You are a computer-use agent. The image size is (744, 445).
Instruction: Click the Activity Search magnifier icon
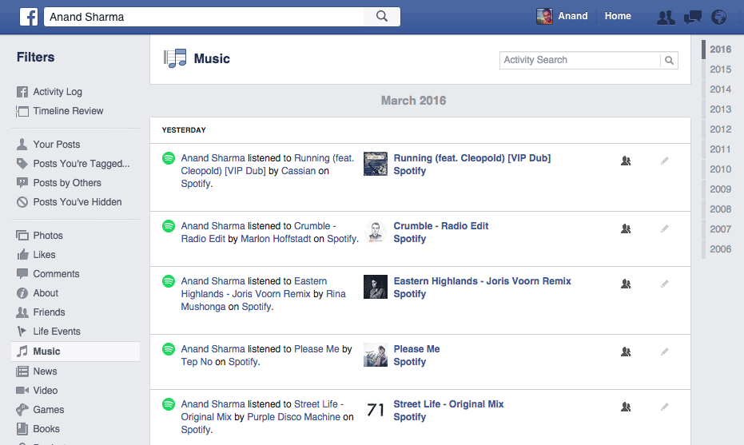click(669, 60)
